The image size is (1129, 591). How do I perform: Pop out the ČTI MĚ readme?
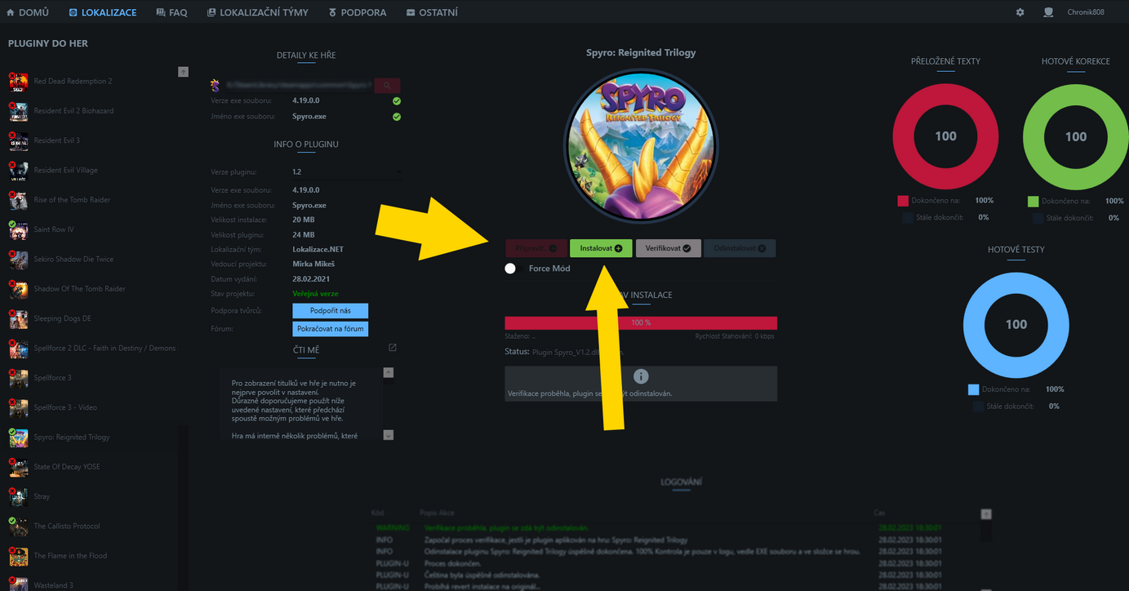coord(392,348)
